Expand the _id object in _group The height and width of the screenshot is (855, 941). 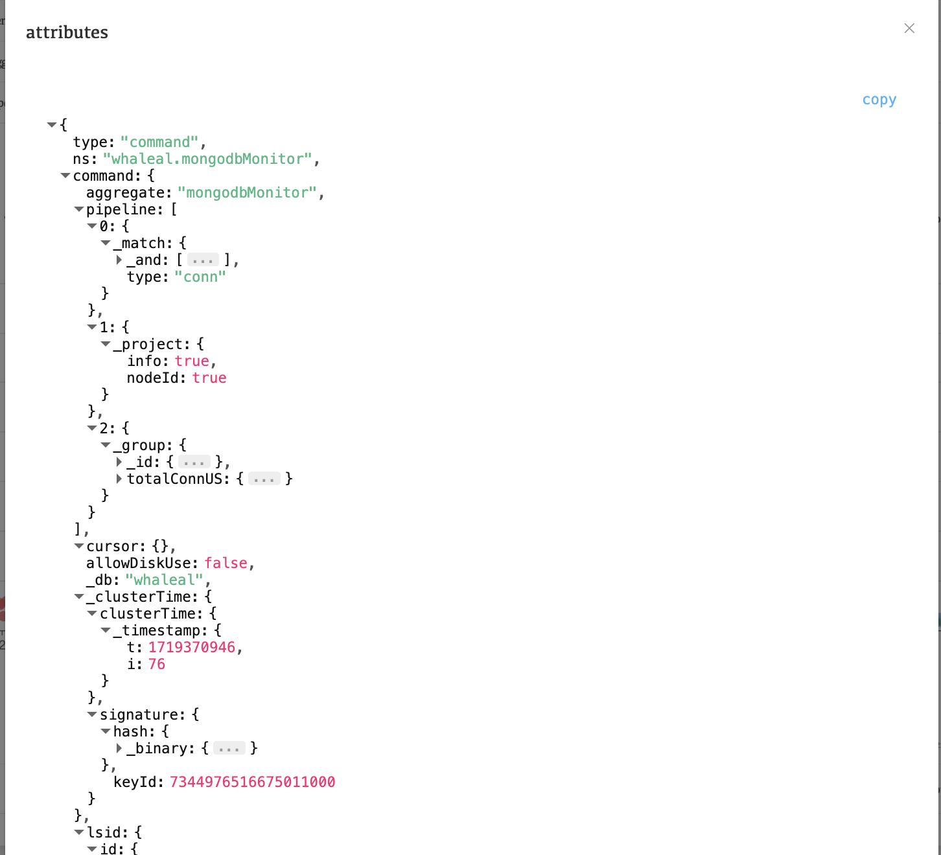coord(119,462)
